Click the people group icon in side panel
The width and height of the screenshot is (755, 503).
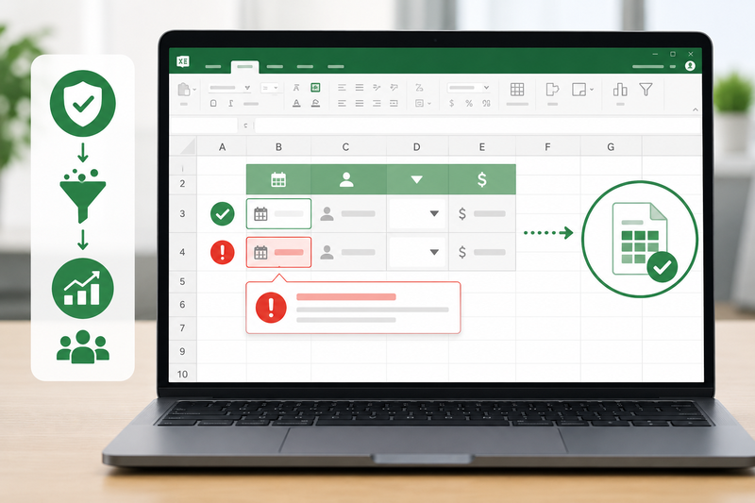[x=83, y=346]
